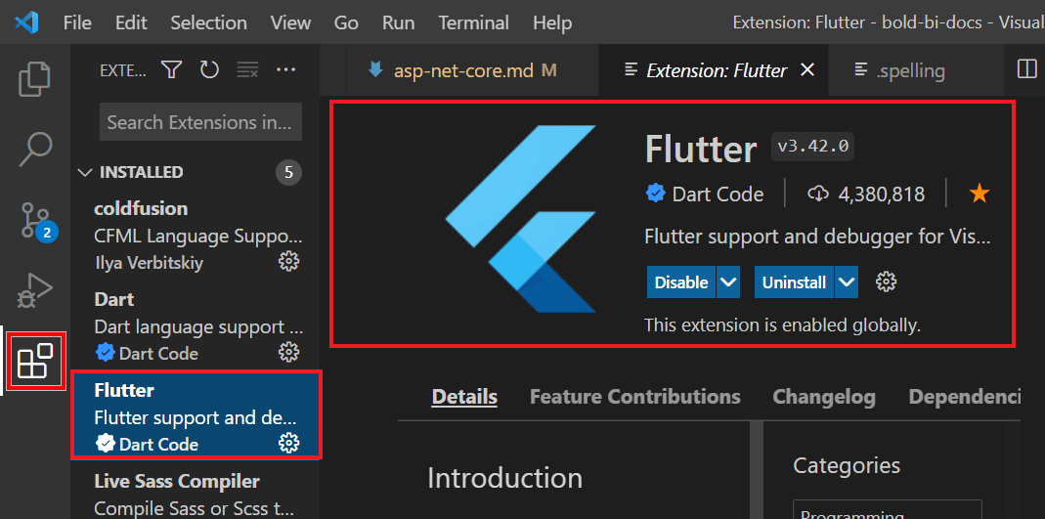This screenshot has width=1045, height=519.
Task: Click the Programming category tag
Action: [x=887, y=509]
